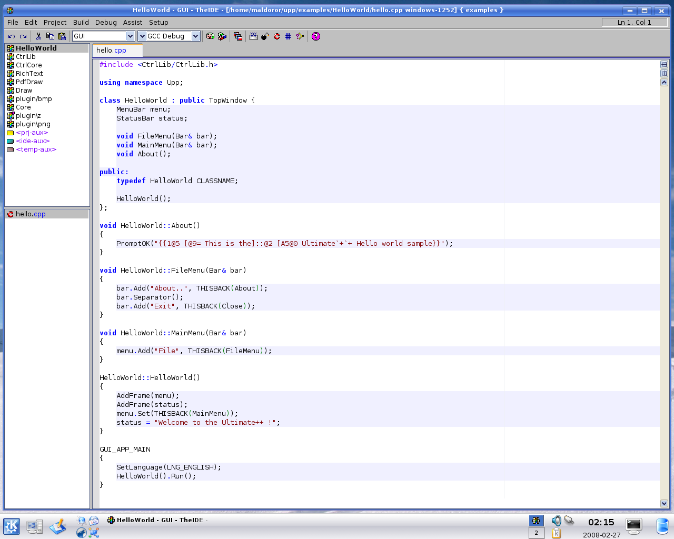
Task: Select the CtrlCore package in the list
Action: (x=28, y=65)
